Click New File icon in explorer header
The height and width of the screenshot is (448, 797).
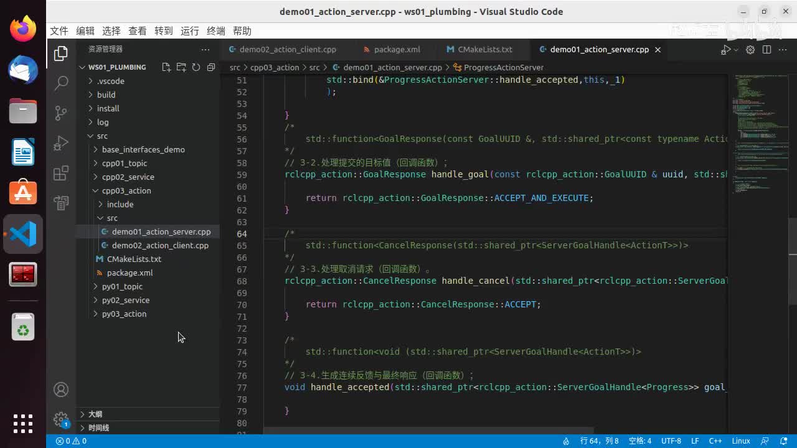pyautogui.click(x=166, y=67)
